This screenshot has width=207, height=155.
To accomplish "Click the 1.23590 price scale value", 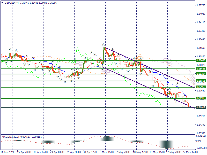I will (201, 133).
